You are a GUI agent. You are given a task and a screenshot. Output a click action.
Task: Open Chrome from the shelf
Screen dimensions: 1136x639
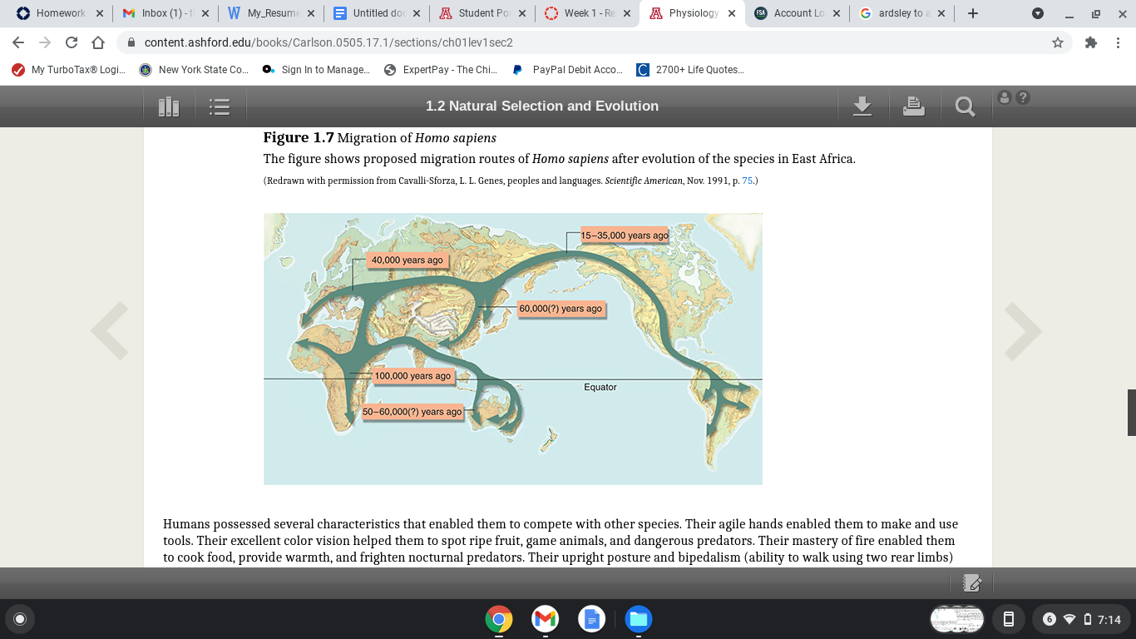(498, 619)
